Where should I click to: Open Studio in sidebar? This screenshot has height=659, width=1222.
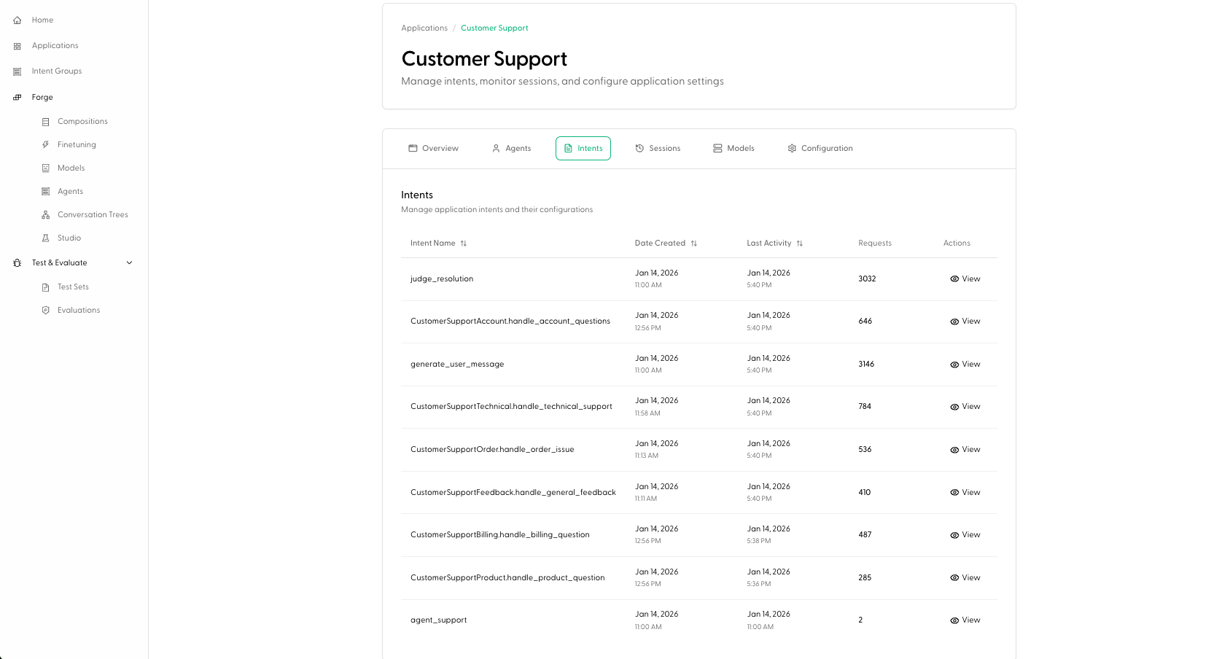point(69,238)
